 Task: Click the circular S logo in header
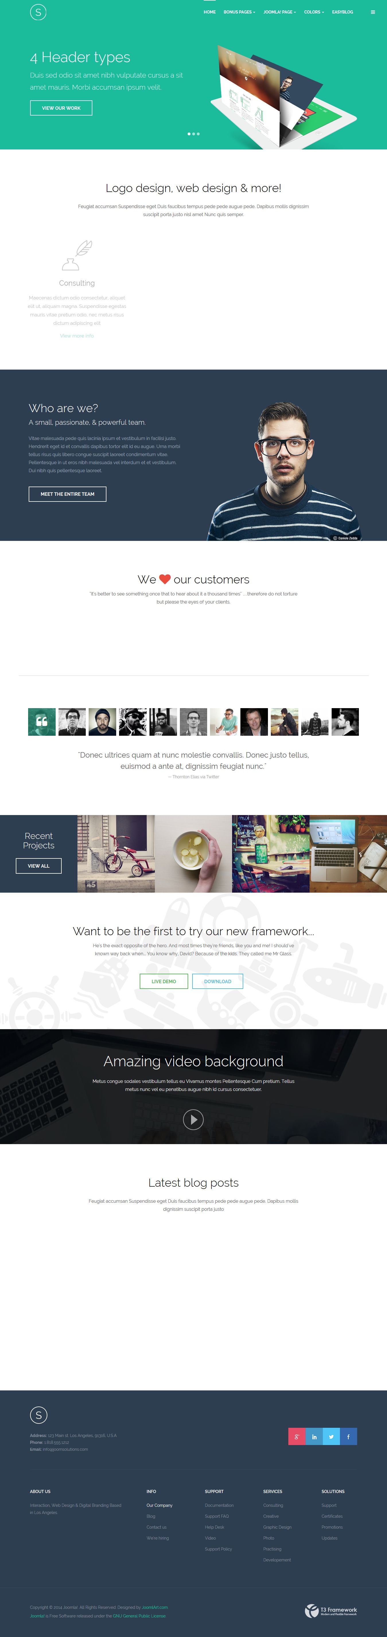pos(38,12)
